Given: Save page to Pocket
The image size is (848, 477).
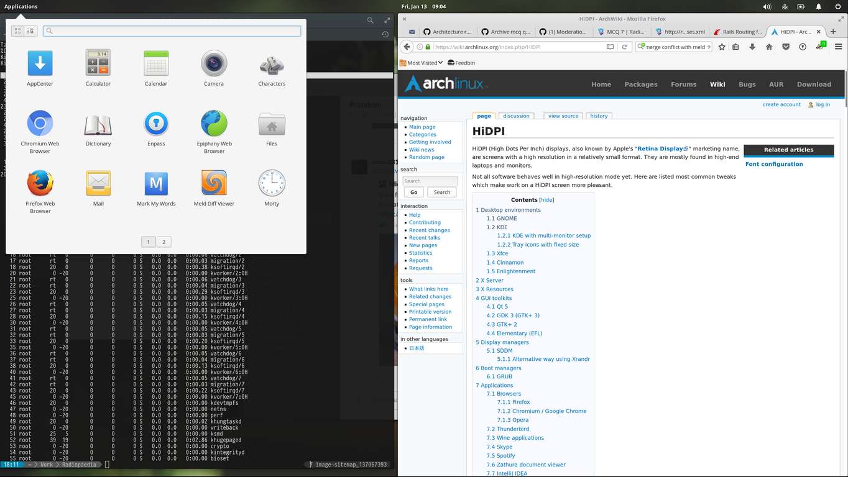Looking at the screenshot, I should [x=786, y=47].
